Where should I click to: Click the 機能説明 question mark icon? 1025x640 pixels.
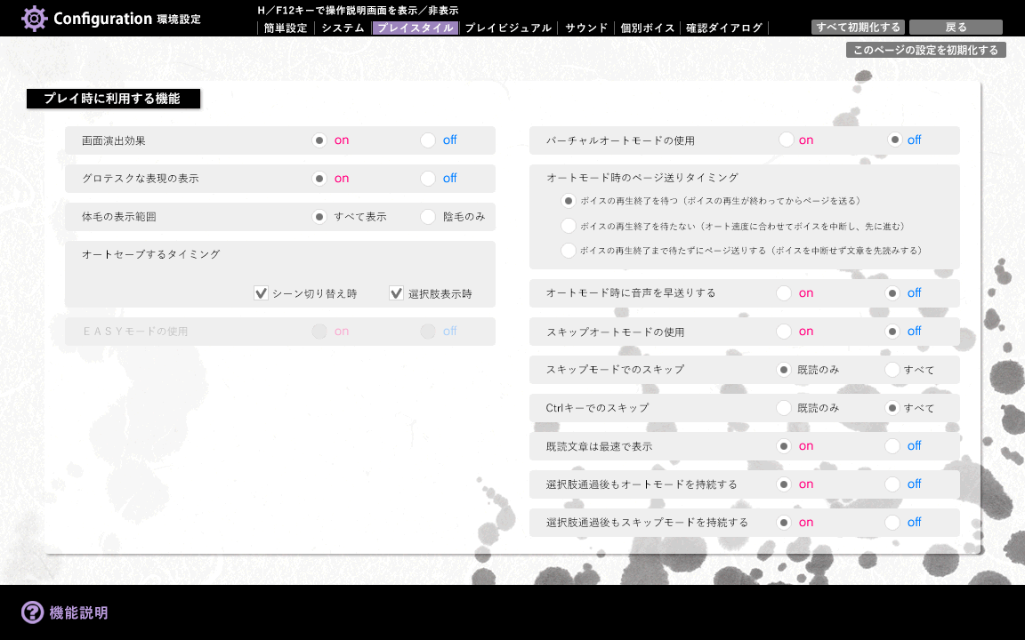(x=33, y=612)
